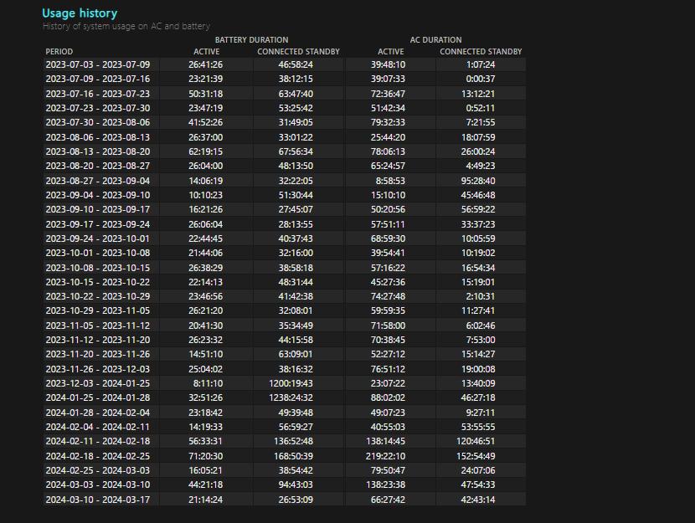Select the AC DURATION column group header
The image size is (695, 523).
435,39
